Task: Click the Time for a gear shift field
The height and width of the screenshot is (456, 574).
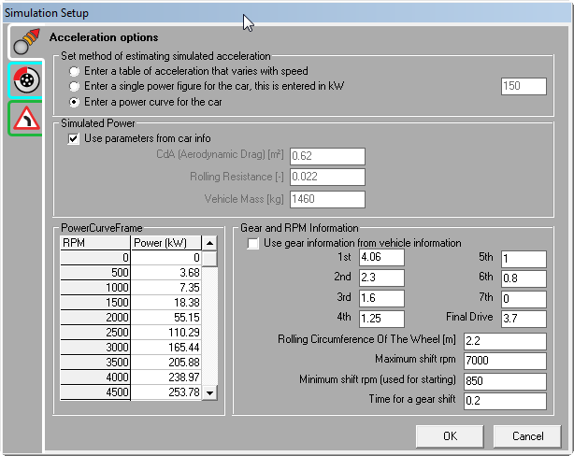Action: tap(503, 401)
